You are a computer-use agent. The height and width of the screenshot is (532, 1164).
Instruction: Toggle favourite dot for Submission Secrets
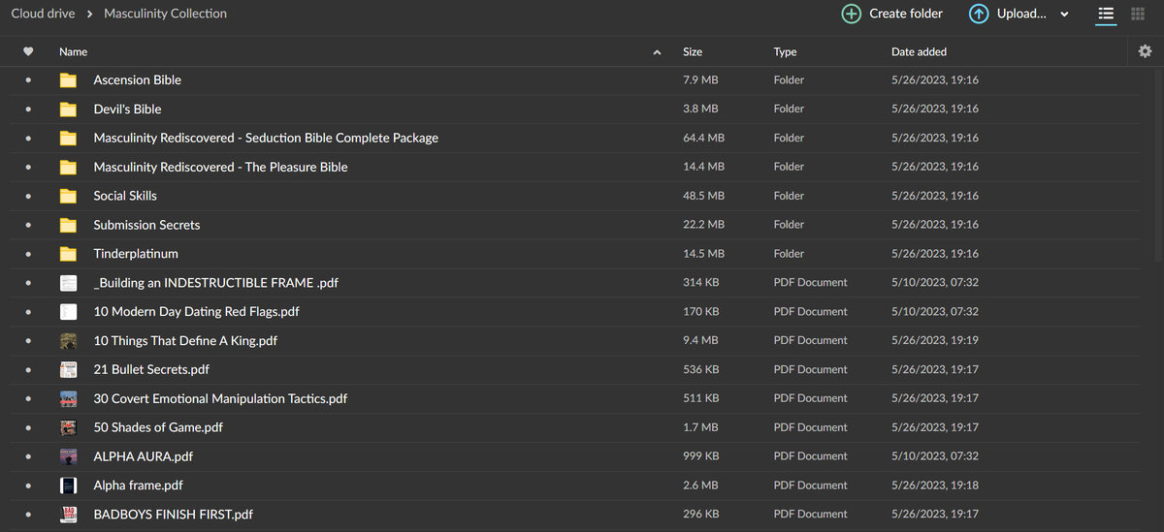(28, 225)
